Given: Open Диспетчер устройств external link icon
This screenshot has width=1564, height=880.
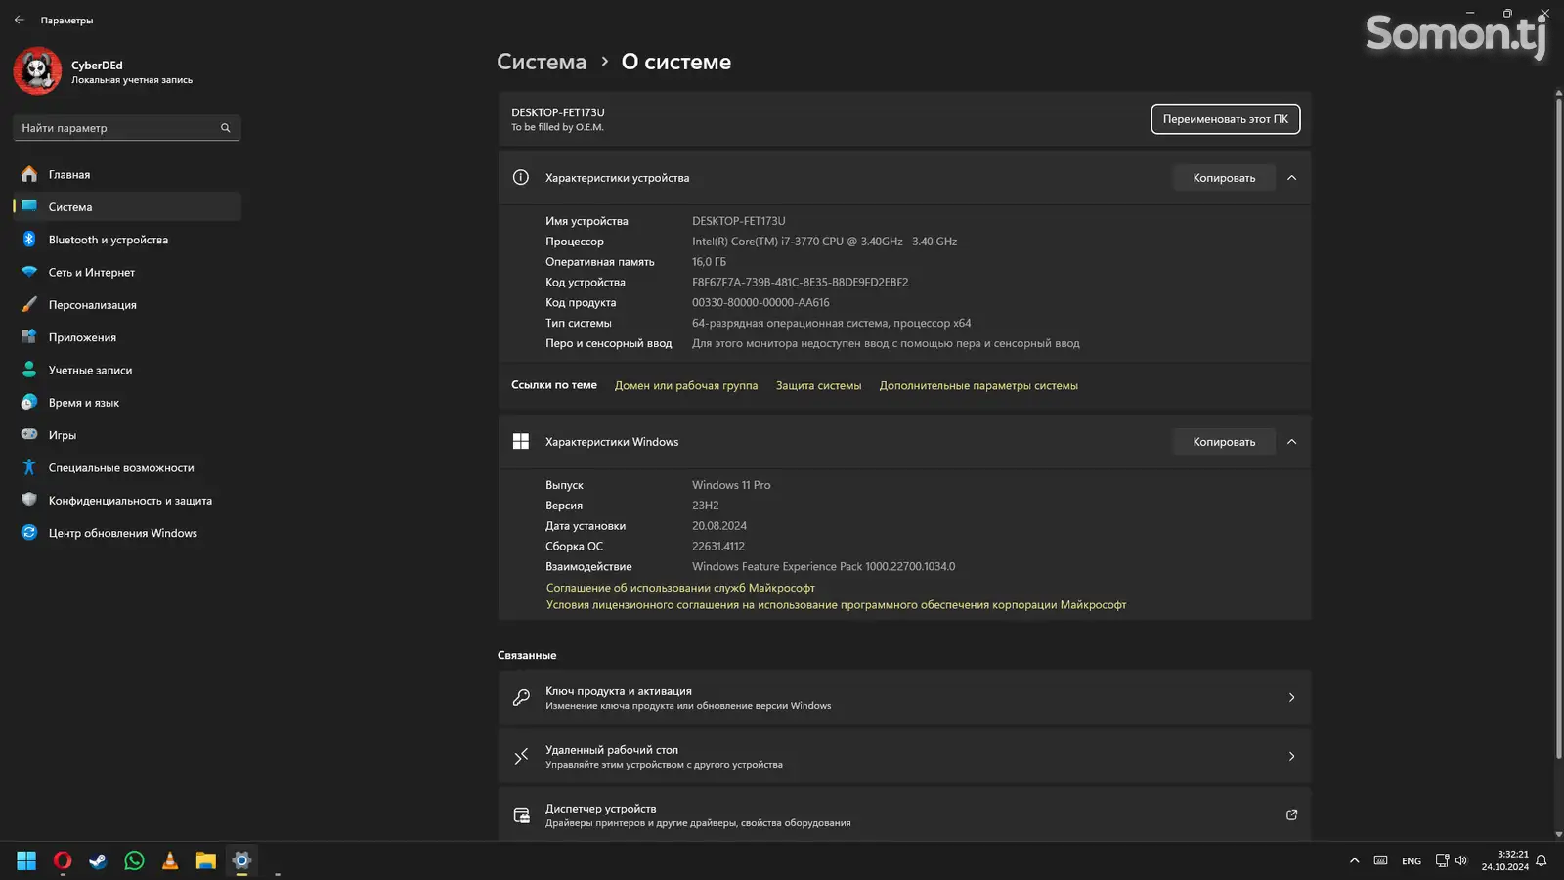Looking at the screenshot, I should point(1291,814).
